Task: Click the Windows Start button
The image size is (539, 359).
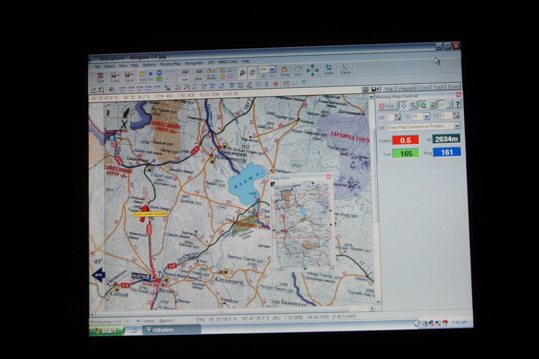Action: pos(106,330)
